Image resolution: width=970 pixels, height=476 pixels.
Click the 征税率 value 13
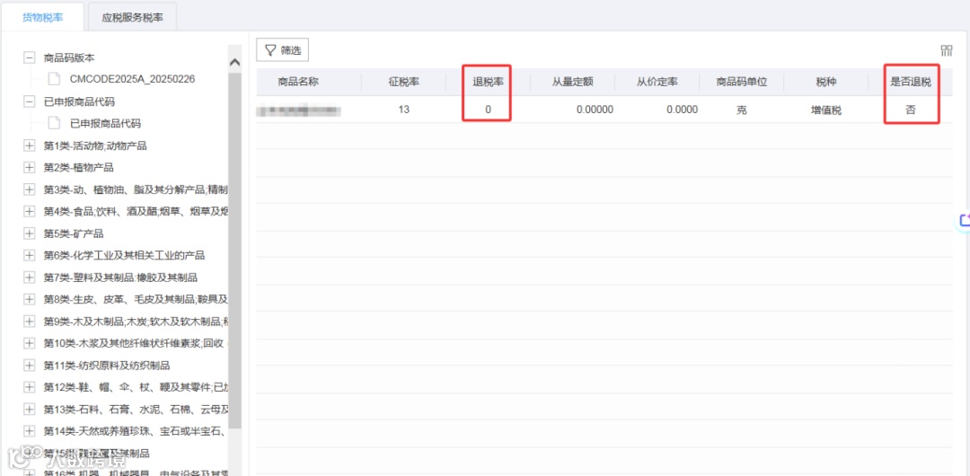[x=404, y=110]
